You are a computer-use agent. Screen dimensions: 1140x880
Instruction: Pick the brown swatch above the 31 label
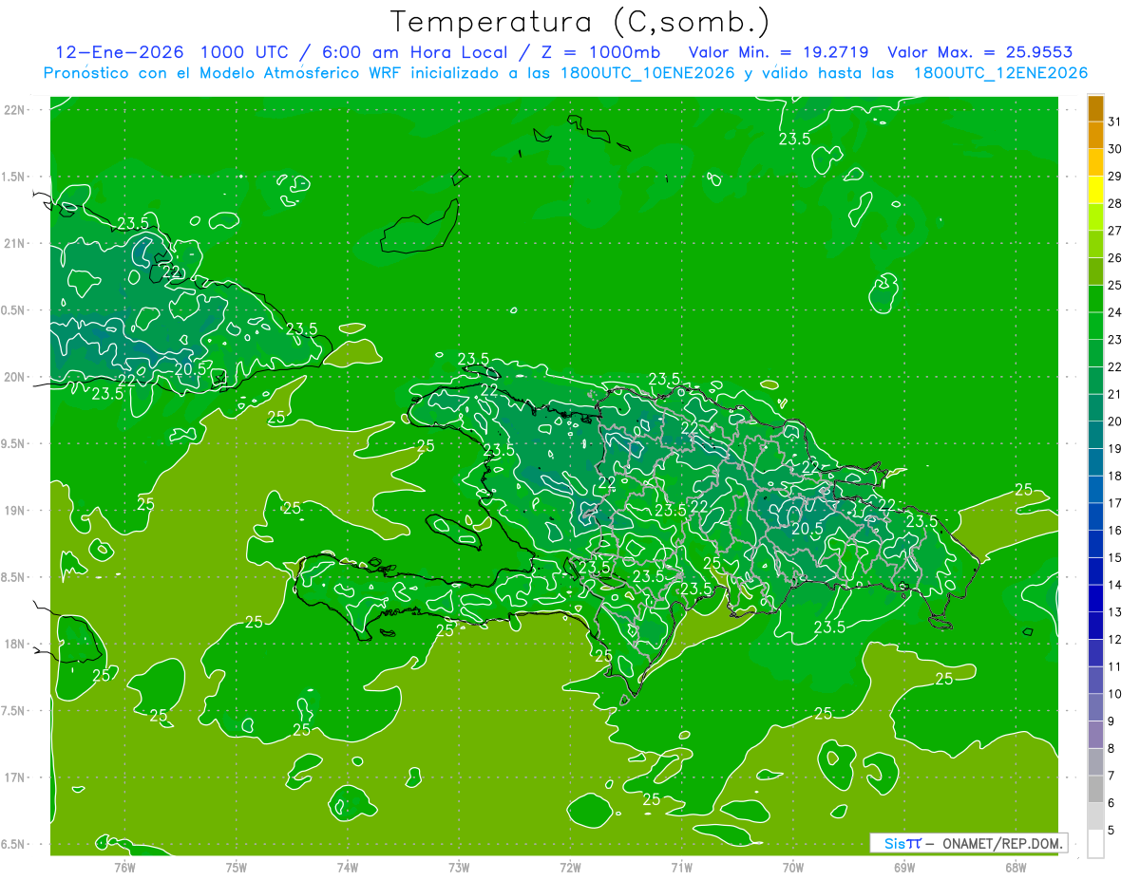click(1095, 109)
